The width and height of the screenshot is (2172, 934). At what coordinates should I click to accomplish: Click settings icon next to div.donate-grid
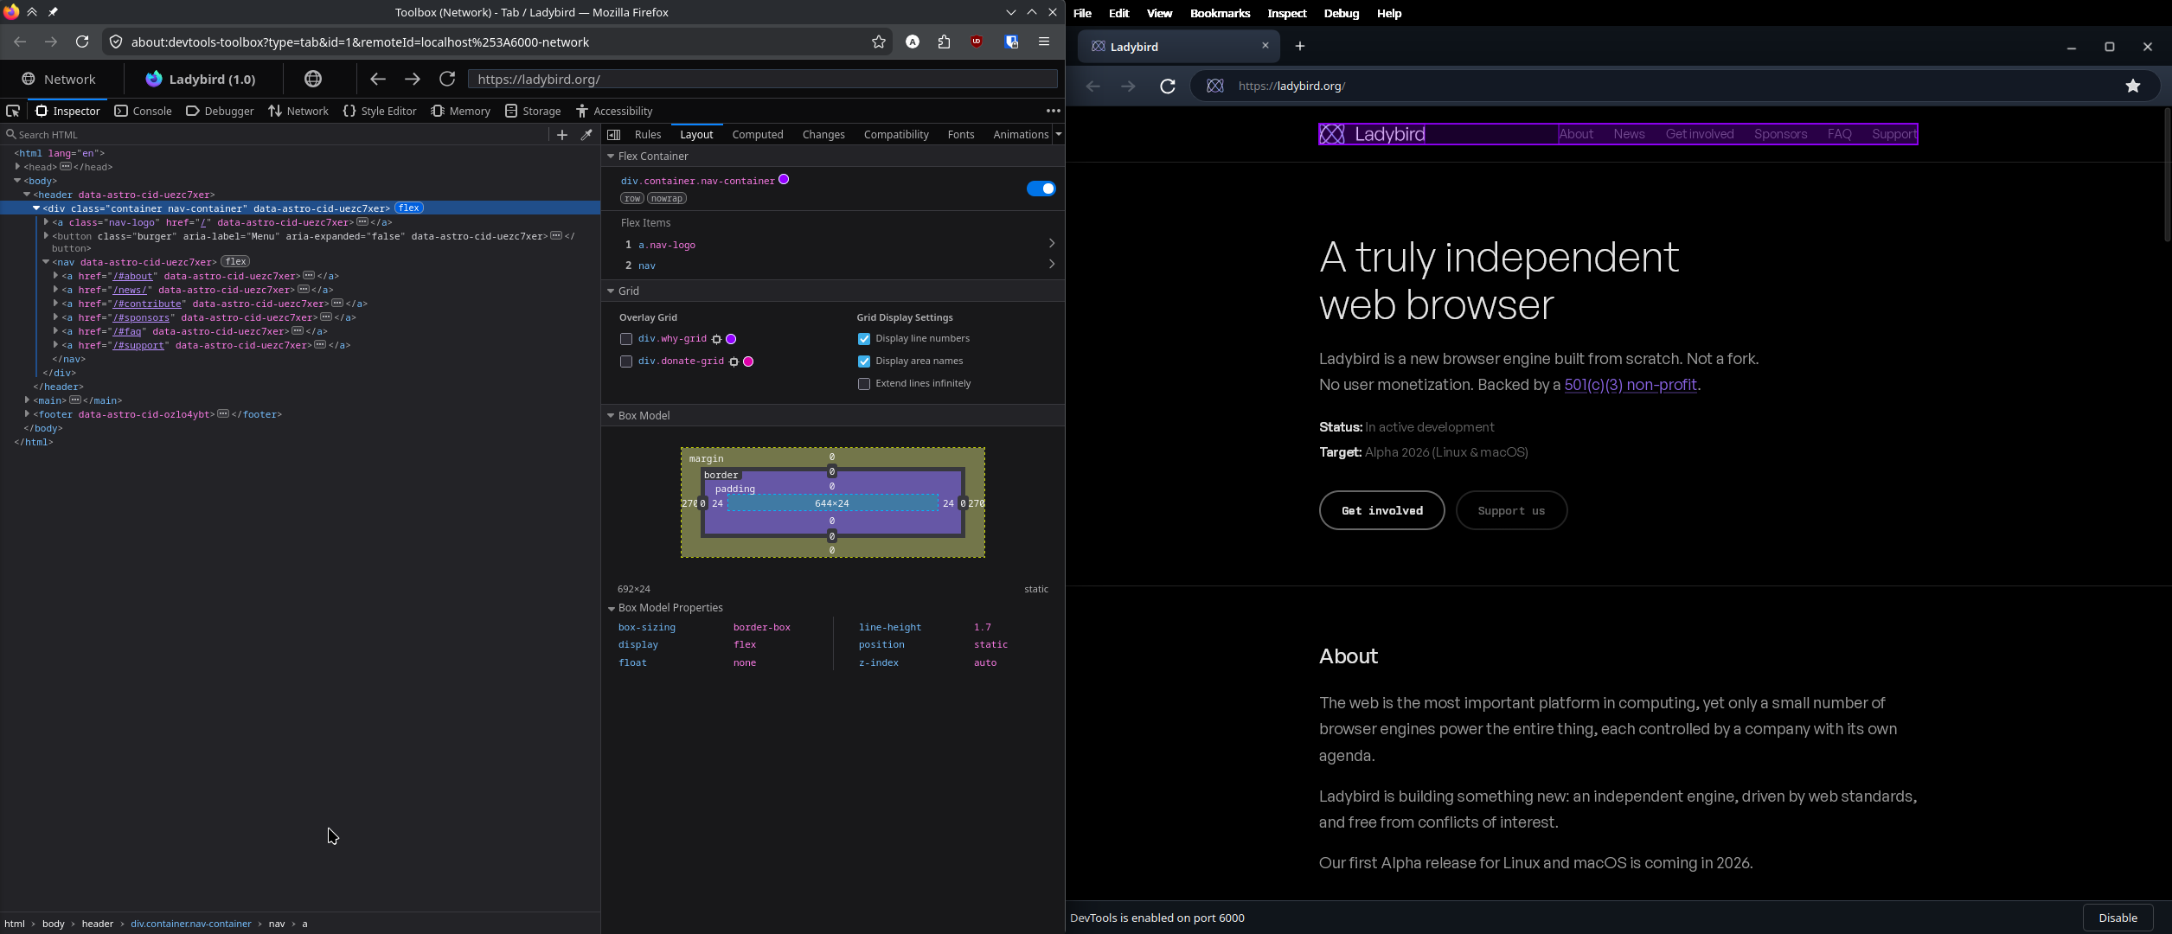(734, 361)
